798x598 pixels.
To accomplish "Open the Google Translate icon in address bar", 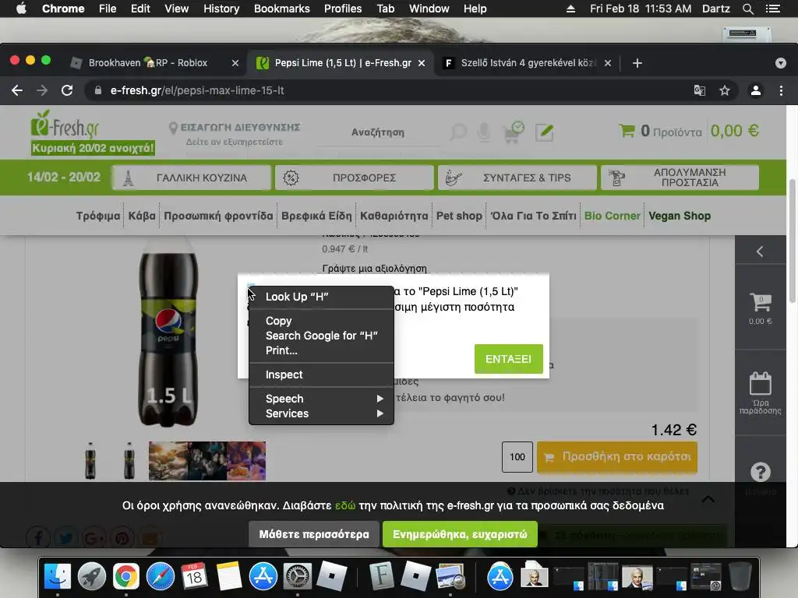I will (700, 90).
